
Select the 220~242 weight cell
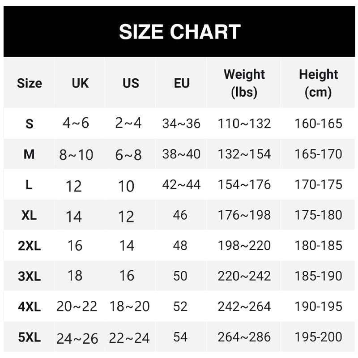point(244,276)
